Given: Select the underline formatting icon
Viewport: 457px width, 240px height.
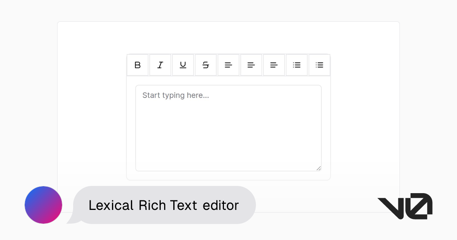Looking at the screenshot, I should point(183,65).
